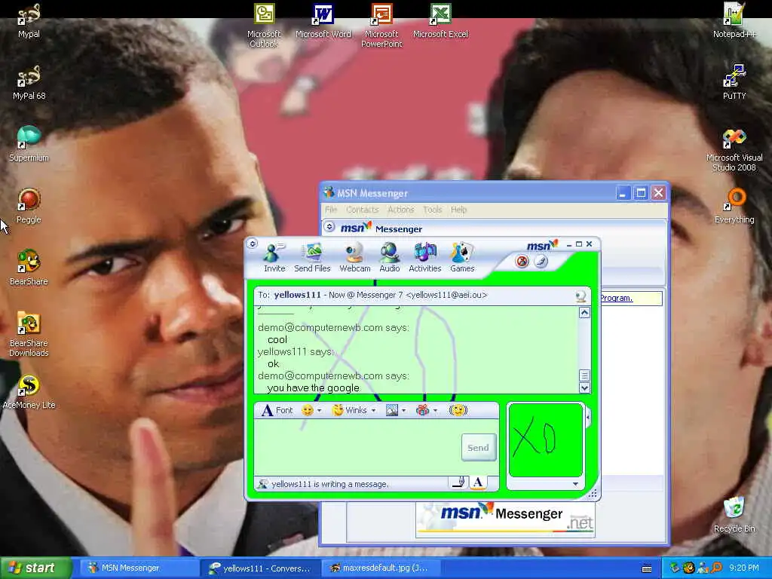Viewport: 772px width, 579px height.
Task: Click the gift pack icon
Action: click(422, 410)
